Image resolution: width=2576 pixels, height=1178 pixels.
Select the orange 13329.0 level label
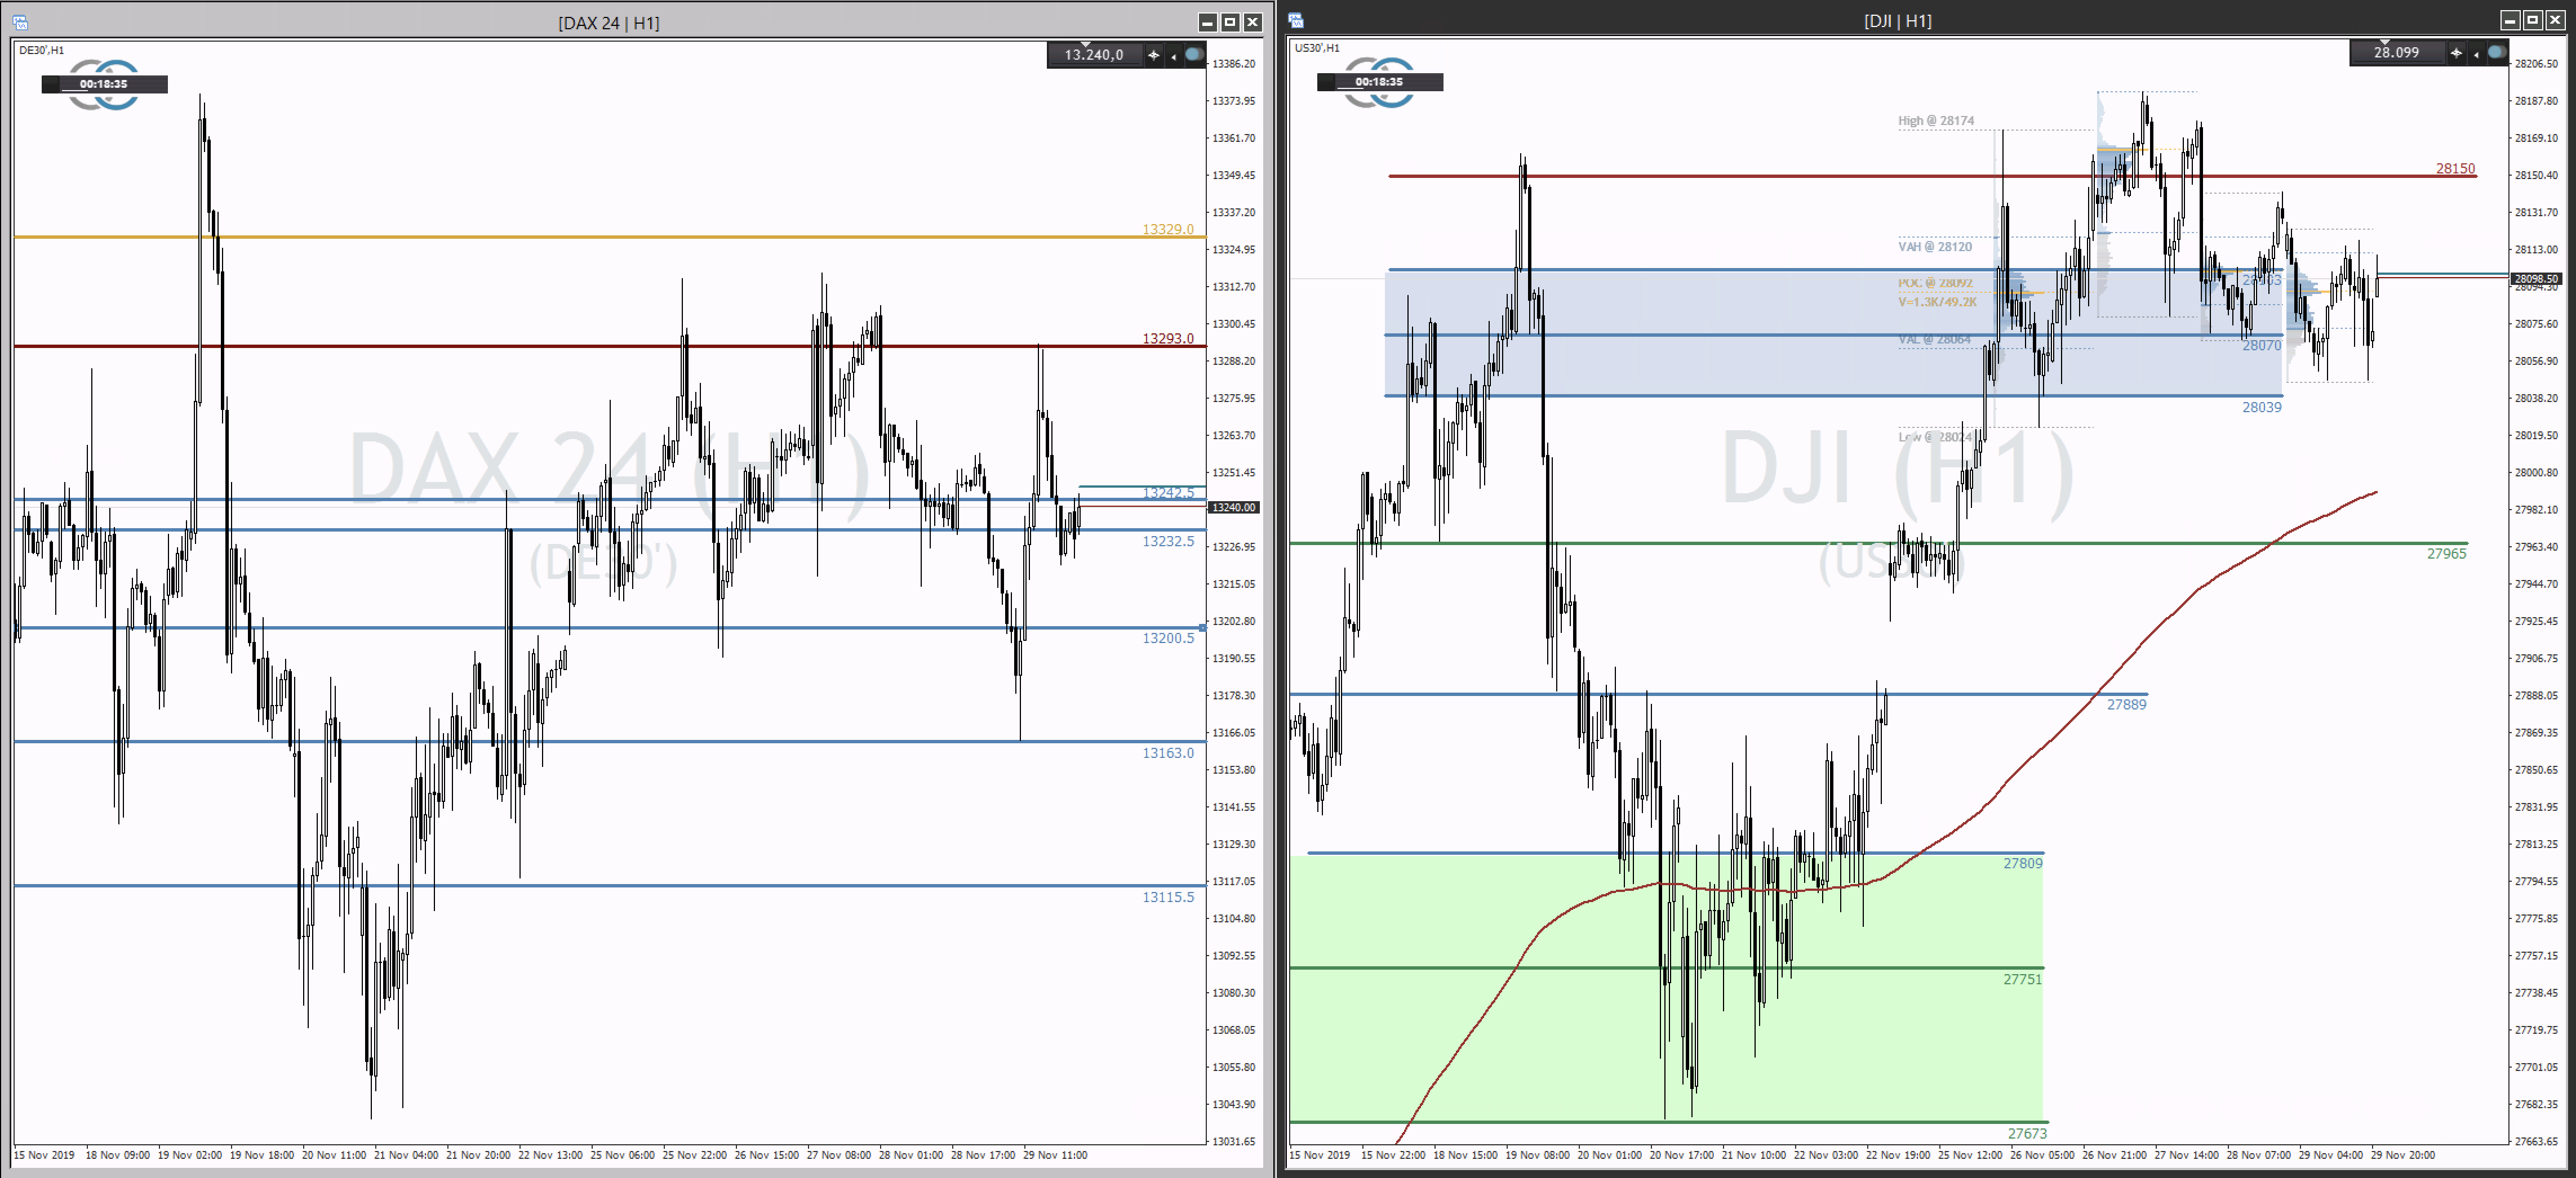[1168, 230]
